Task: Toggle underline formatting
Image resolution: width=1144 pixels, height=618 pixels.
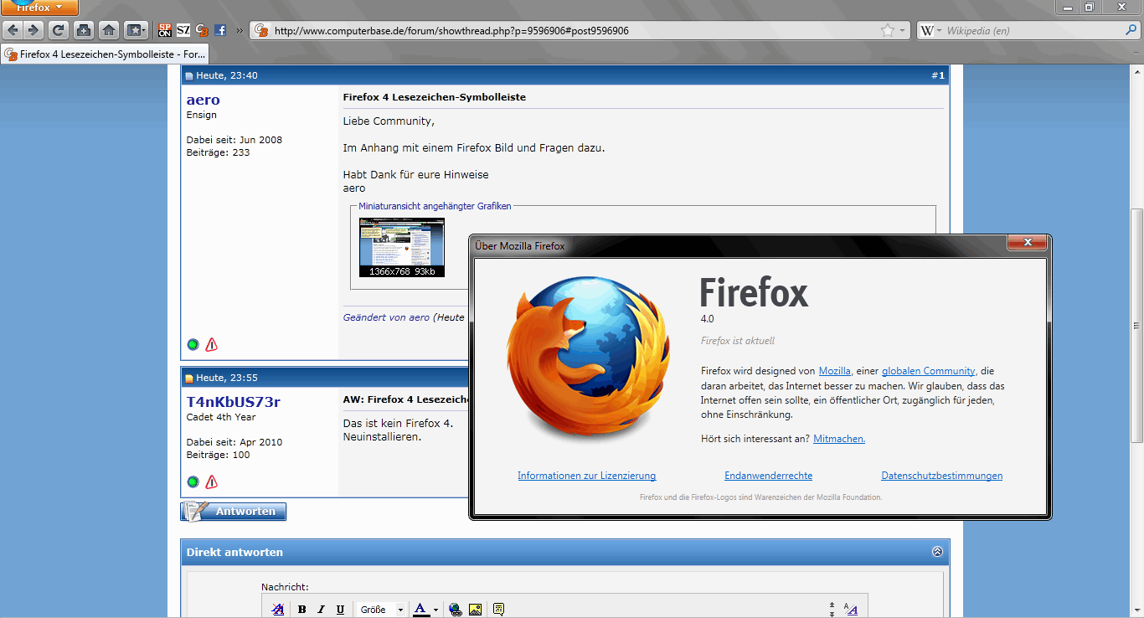Action: point(340,610)
